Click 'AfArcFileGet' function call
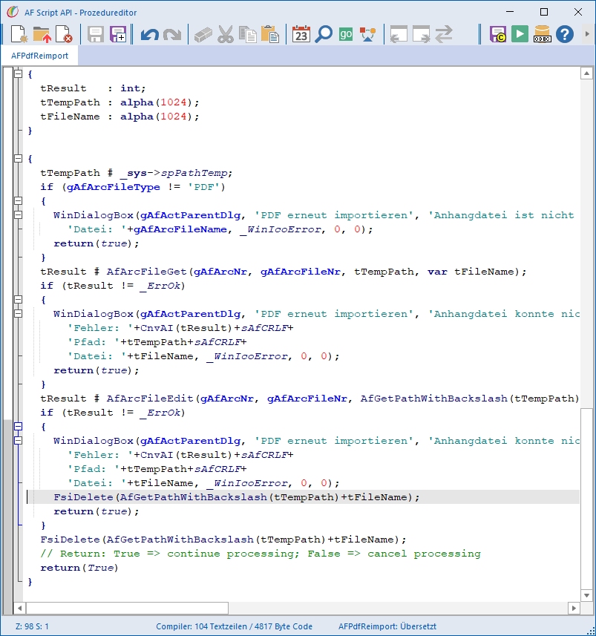 click(x=146, y=272)
